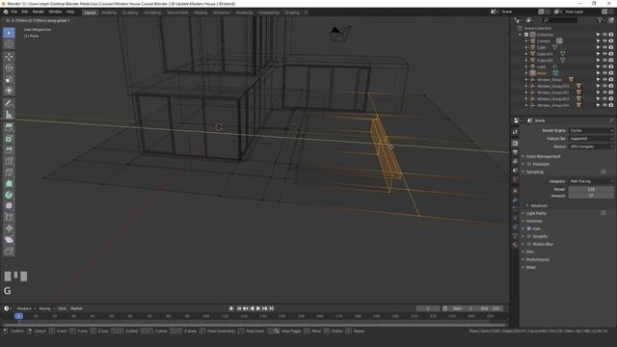Activate the Move tool
The height and width of the screenshot is (347, 617).
point(9,57)
